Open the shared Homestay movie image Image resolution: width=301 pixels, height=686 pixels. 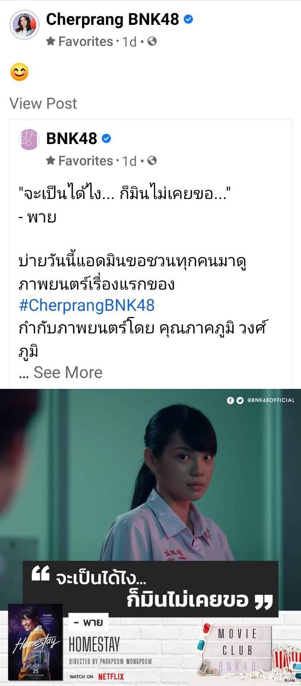tap(150, 537)
